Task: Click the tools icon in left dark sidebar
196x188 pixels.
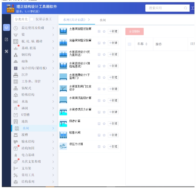Action: [x=6, y=51]
